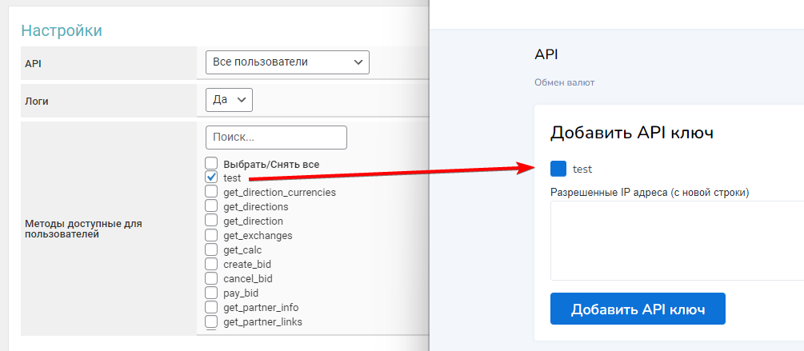Check the get_directions method
This screenshot has width=804, height=351.
[211, 206]
